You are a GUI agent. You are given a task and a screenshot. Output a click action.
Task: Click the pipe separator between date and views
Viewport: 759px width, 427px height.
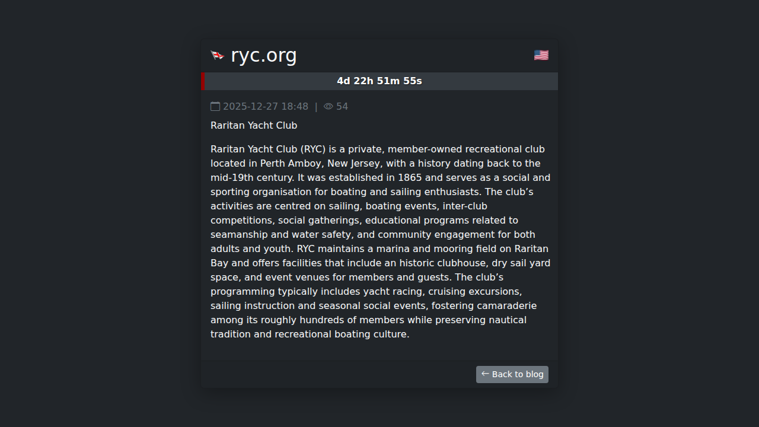click(x=316, y=107)
